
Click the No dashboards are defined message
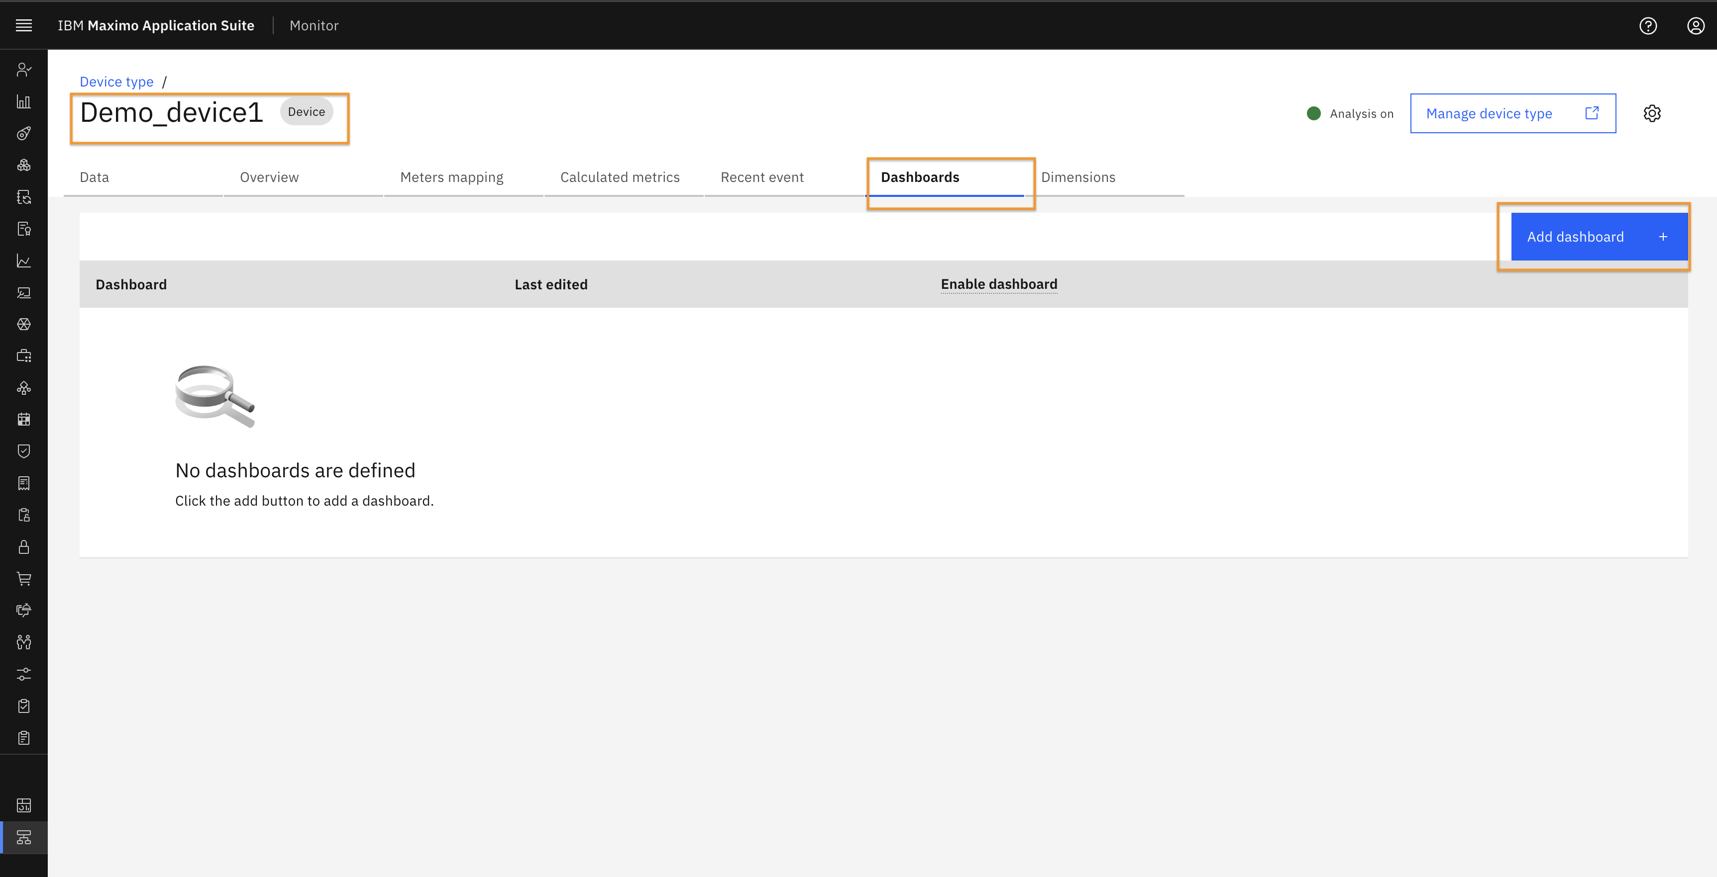pyautogui.click(x=295, y=470)
